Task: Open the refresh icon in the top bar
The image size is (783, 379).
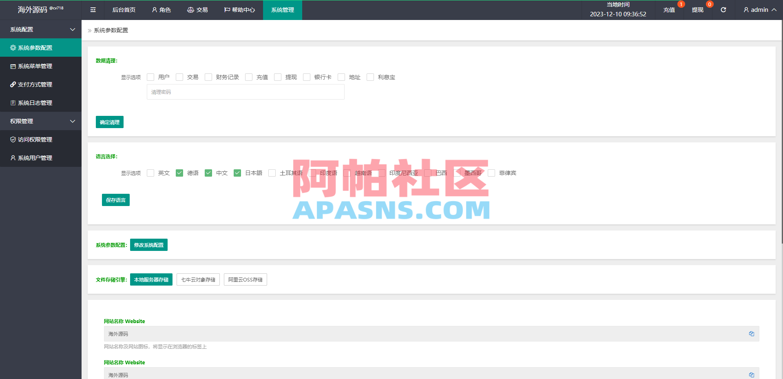Action: pos(723,9)
